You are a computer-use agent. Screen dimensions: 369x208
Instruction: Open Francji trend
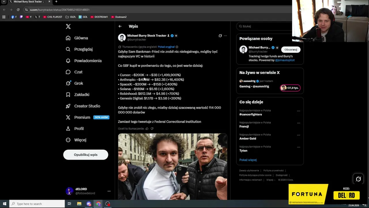(x=244, y=127)
